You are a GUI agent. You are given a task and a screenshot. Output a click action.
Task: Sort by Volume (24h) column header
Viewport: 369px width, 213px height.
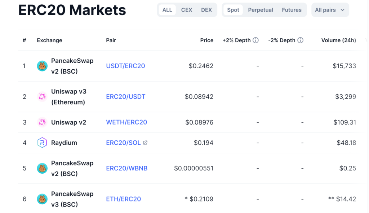[338, 40]
